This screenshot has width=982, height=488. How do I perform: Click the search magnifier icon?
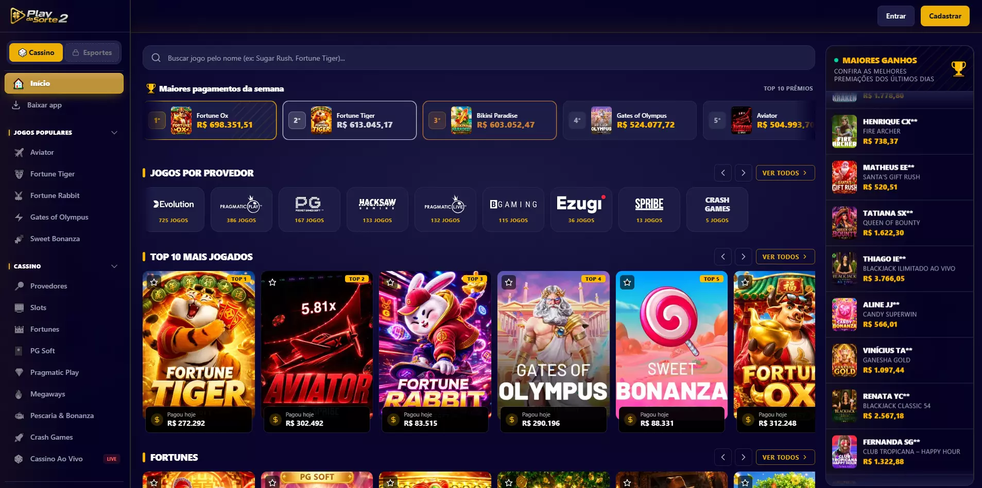tap(156, 58)
